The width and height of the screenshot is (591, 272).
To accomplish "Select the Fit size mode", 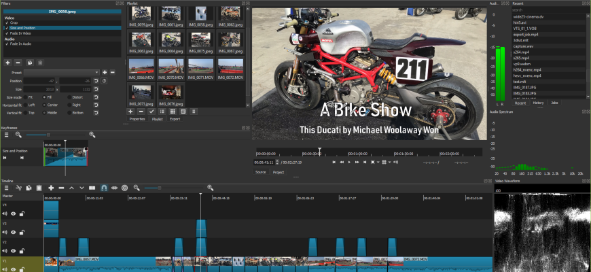I will tap(26, 97).
